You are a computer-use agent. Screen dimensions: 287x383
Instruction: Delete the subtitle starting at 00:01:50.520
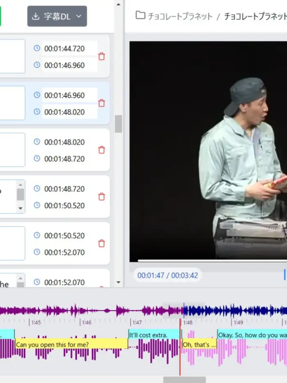[101, 243]
